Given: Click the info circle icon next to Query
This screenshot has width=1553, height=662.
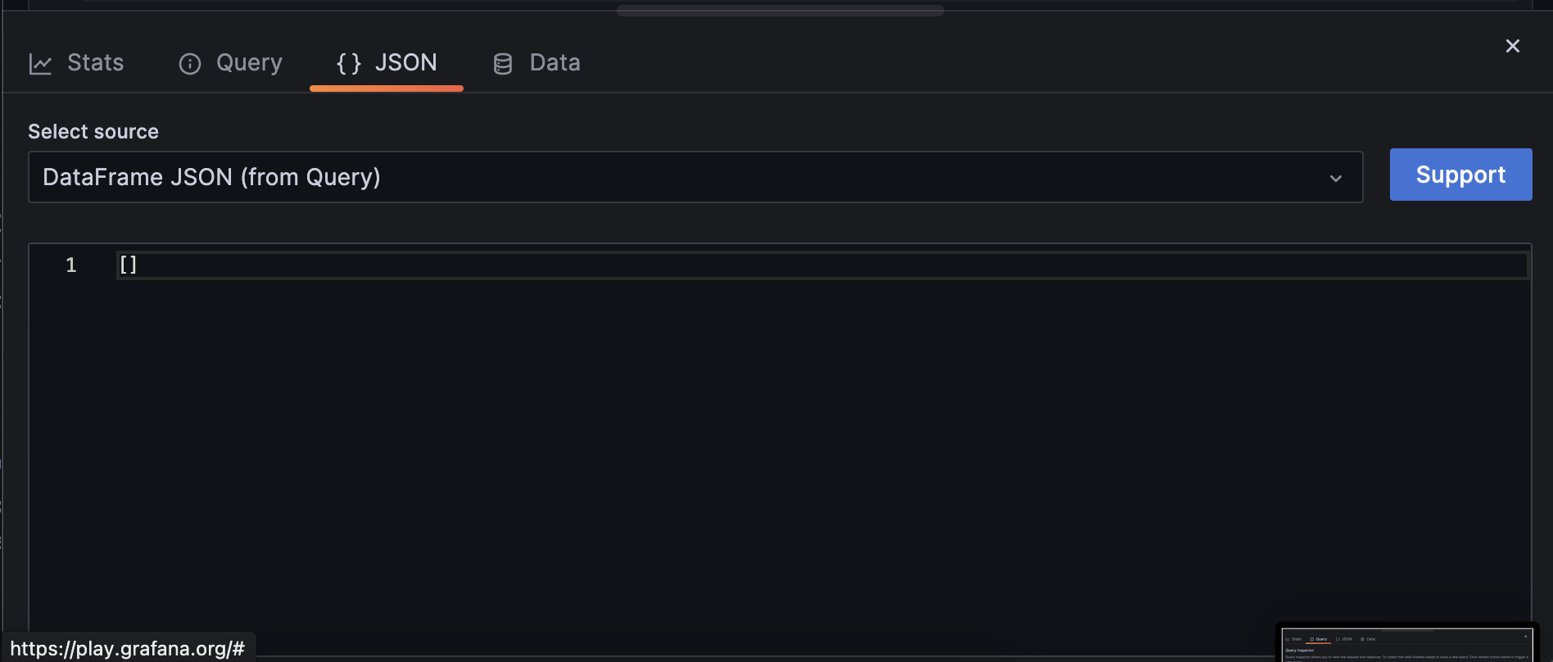Looking at the screenshot, I should coord(189,63).
